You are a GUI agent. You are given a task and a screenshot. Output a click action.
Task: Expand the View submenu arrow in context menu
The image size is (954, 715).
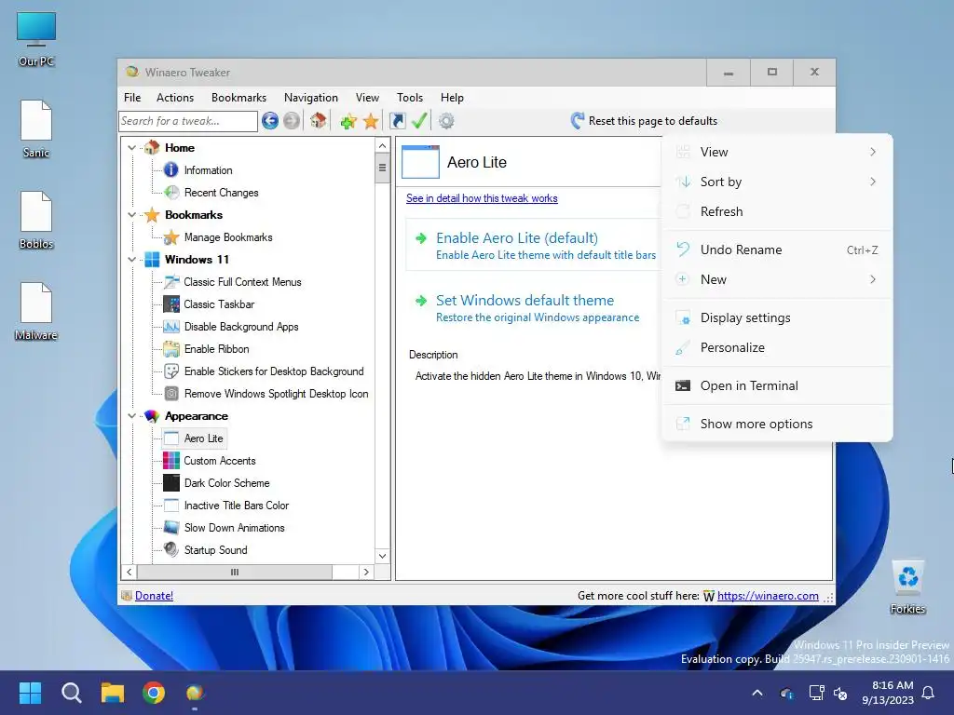(873, 152)
